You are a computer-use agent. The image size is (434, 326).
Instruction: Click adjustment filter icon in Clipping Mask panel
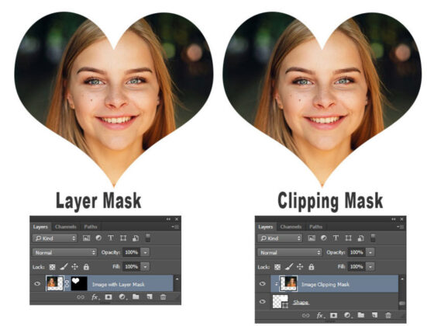click(324, 238)
